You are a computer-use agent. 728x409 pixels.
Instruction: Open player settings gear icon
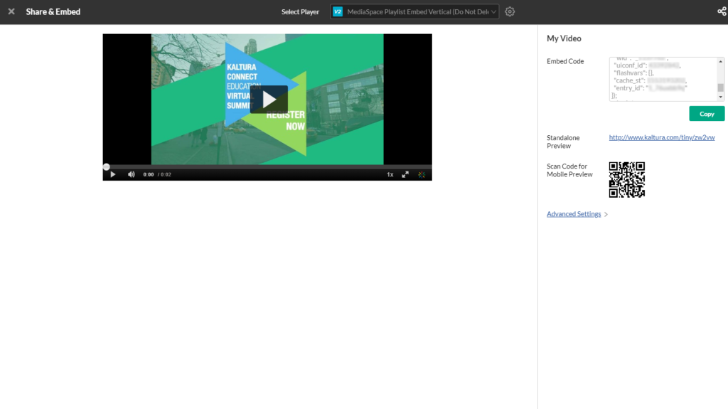[510, 11]
